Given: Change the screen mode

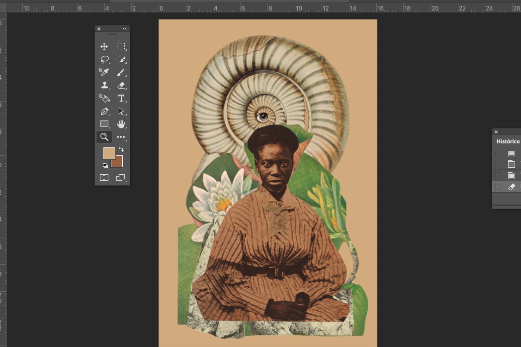Looking at the screenshot, I should [120, 178].
